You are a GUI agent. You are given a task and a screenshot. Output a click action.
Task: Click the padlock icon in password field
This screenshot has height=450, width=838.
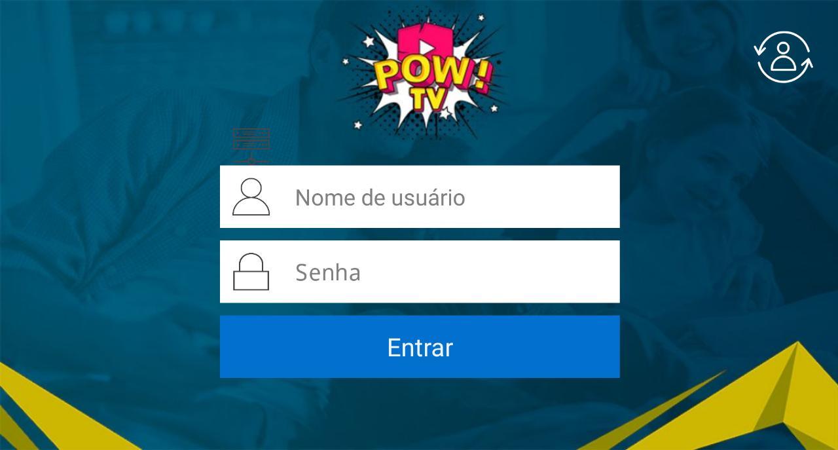(x=251, y=272)
